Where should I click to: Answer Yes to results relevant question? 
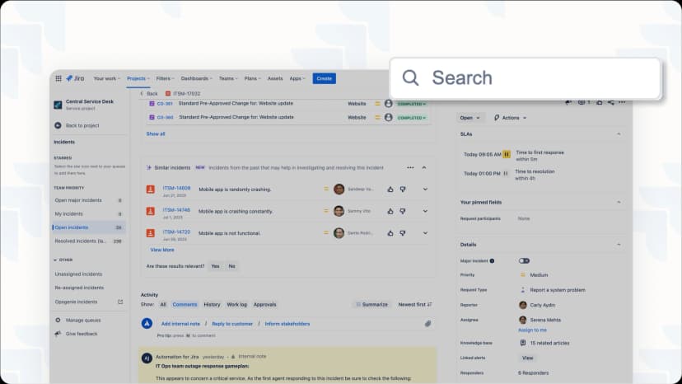tap(215, 266)
